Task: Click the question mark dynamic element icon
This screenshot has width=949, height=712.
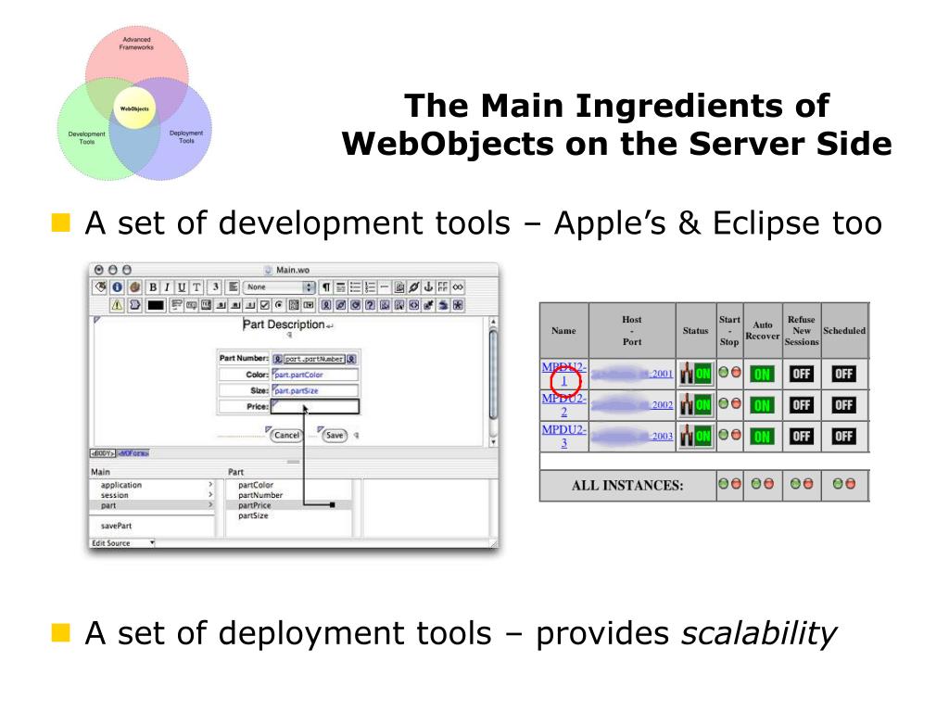Action: pyautogui.click(x=370, y=305)
